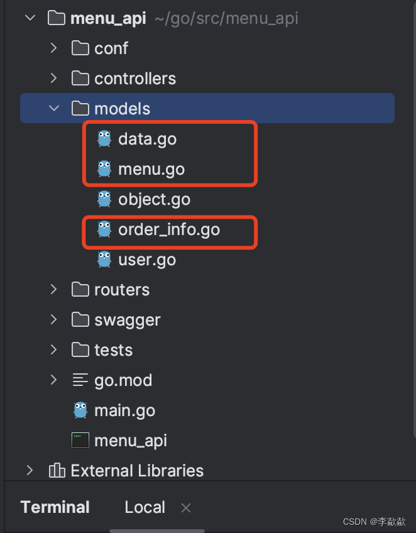Click the gopher icon beside data.go

[x=104, y=139]
